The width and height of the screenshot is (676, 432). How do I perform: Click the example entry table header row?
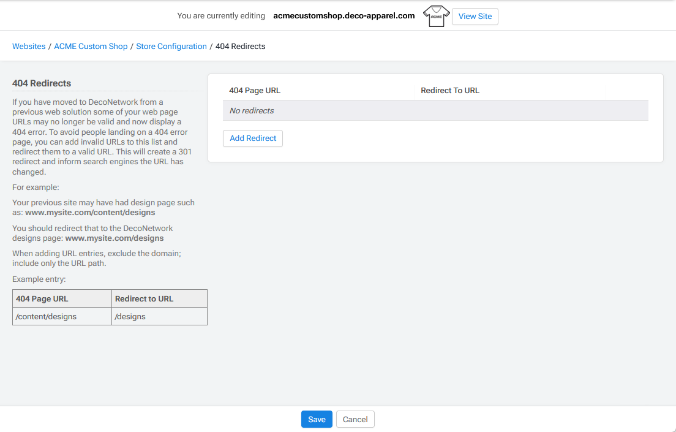110,298
